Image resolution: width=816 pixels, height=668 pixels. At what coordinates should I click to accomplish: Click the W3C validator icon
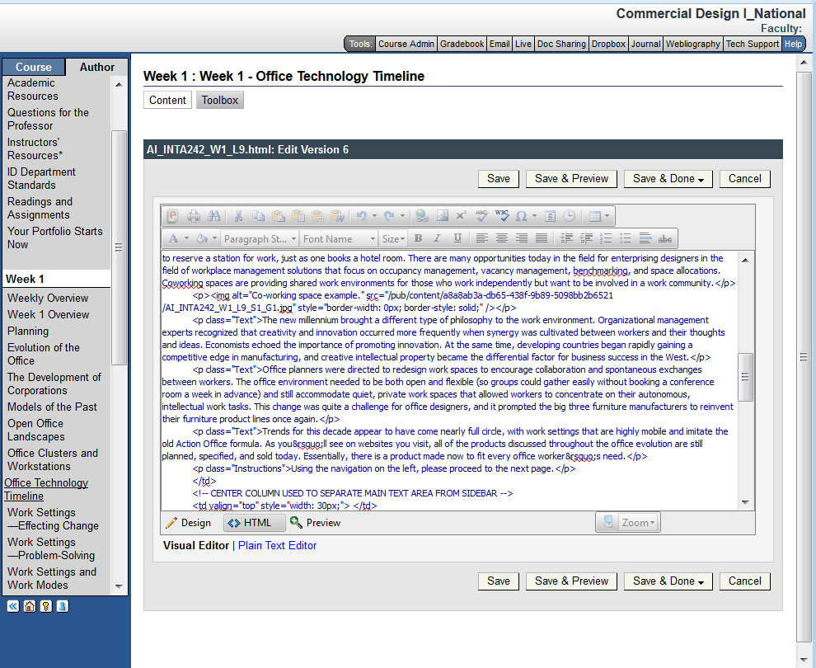[502, 216]
